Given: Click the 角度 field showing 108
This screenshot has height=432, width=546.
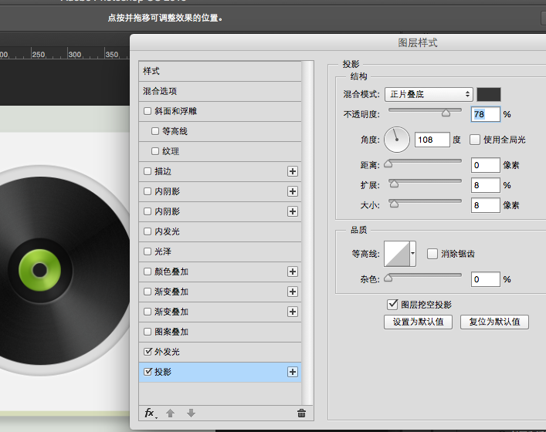Looking at the screenshot, I should pyautogui.click(x=432, y=140).
